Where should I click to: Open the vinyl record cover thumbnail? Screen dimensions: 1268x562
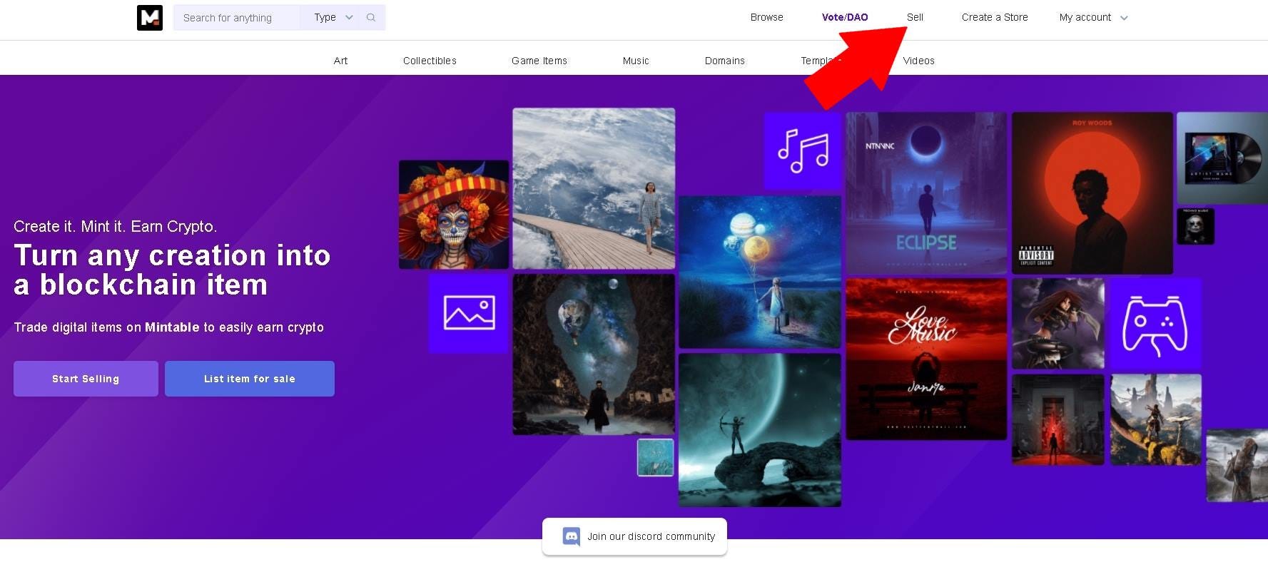(x=1222, y=158)
